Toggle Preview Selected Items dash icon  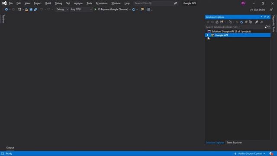point(261,22)
